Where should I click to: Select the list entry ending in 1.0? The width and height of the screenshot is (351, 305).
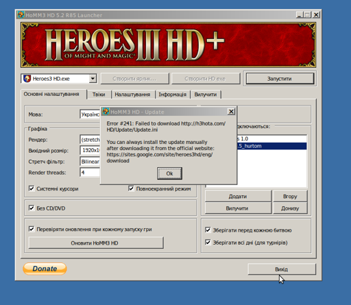tap(271, 138)
